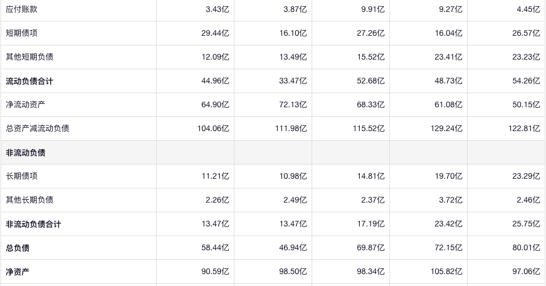Click the 54.26亿 current liabilities total
The width and height of the screenshot is (546, 286).
pos(526,81)
